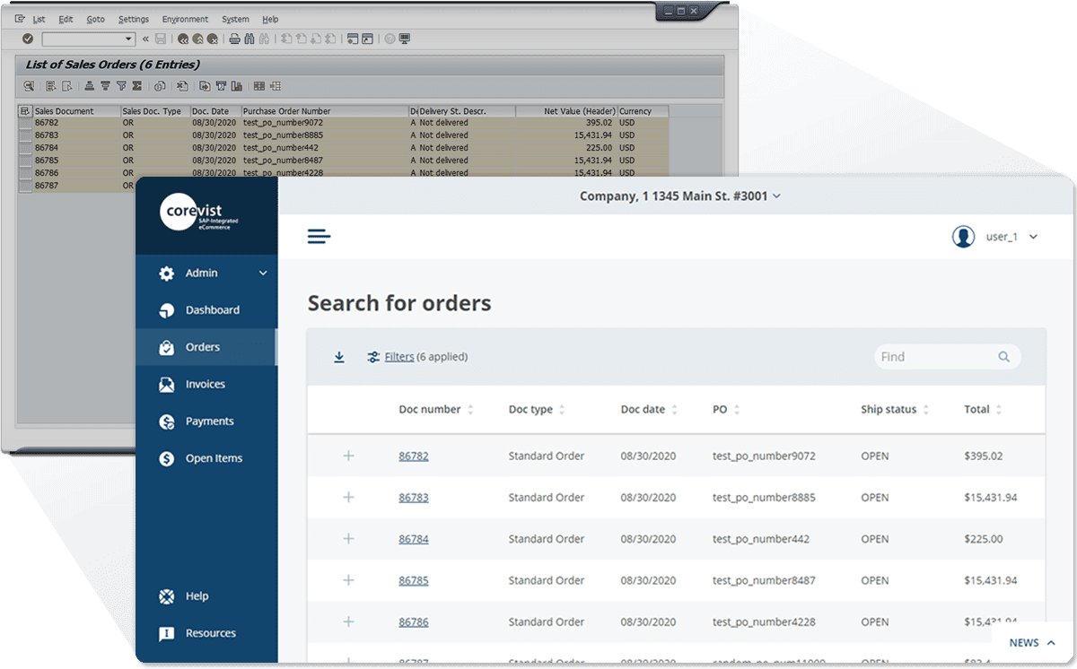Expand the Admin sidebar section
Screen dimensions: 1077x669
pyautogui.click(x=263, y=274)
